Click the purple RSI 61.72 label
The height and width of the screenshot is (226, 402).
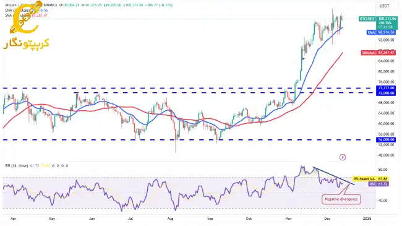point(378,184)
